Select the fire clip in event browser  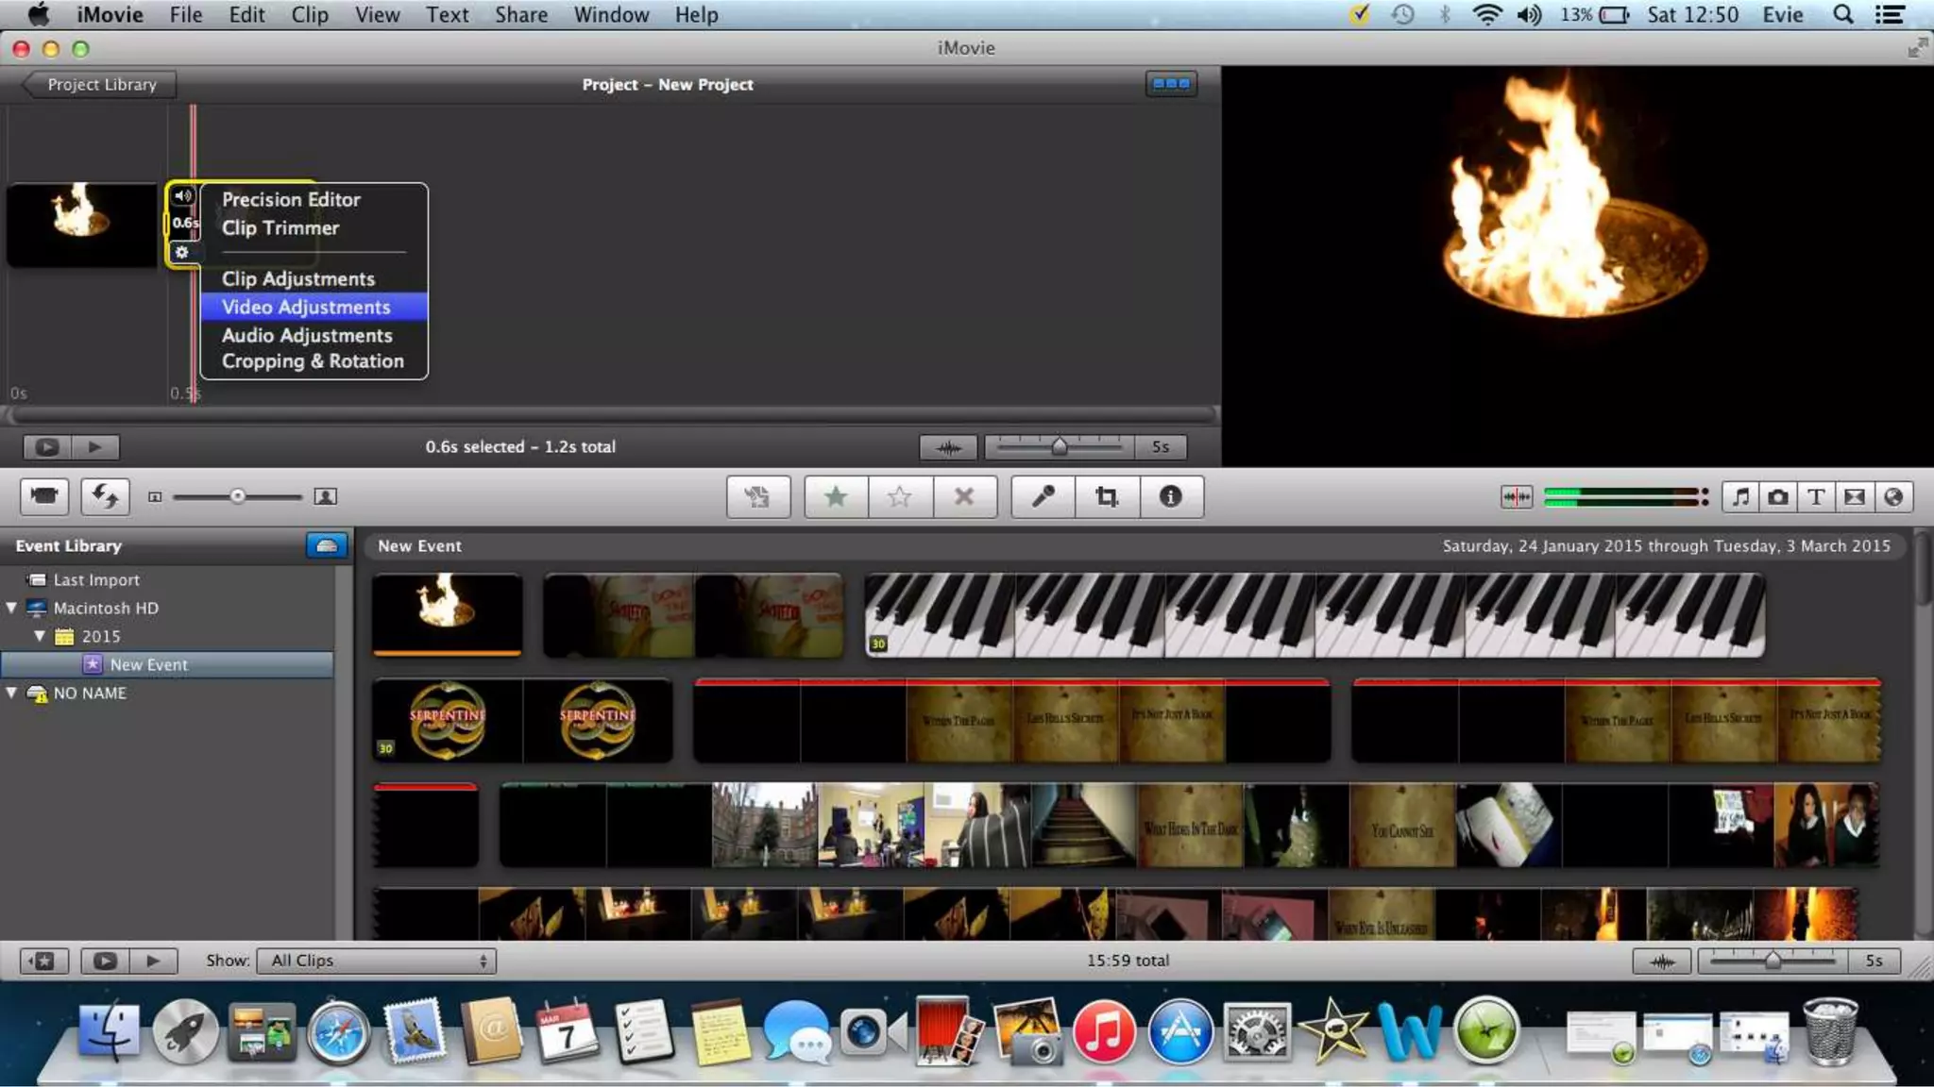click(x=448, y=614)
